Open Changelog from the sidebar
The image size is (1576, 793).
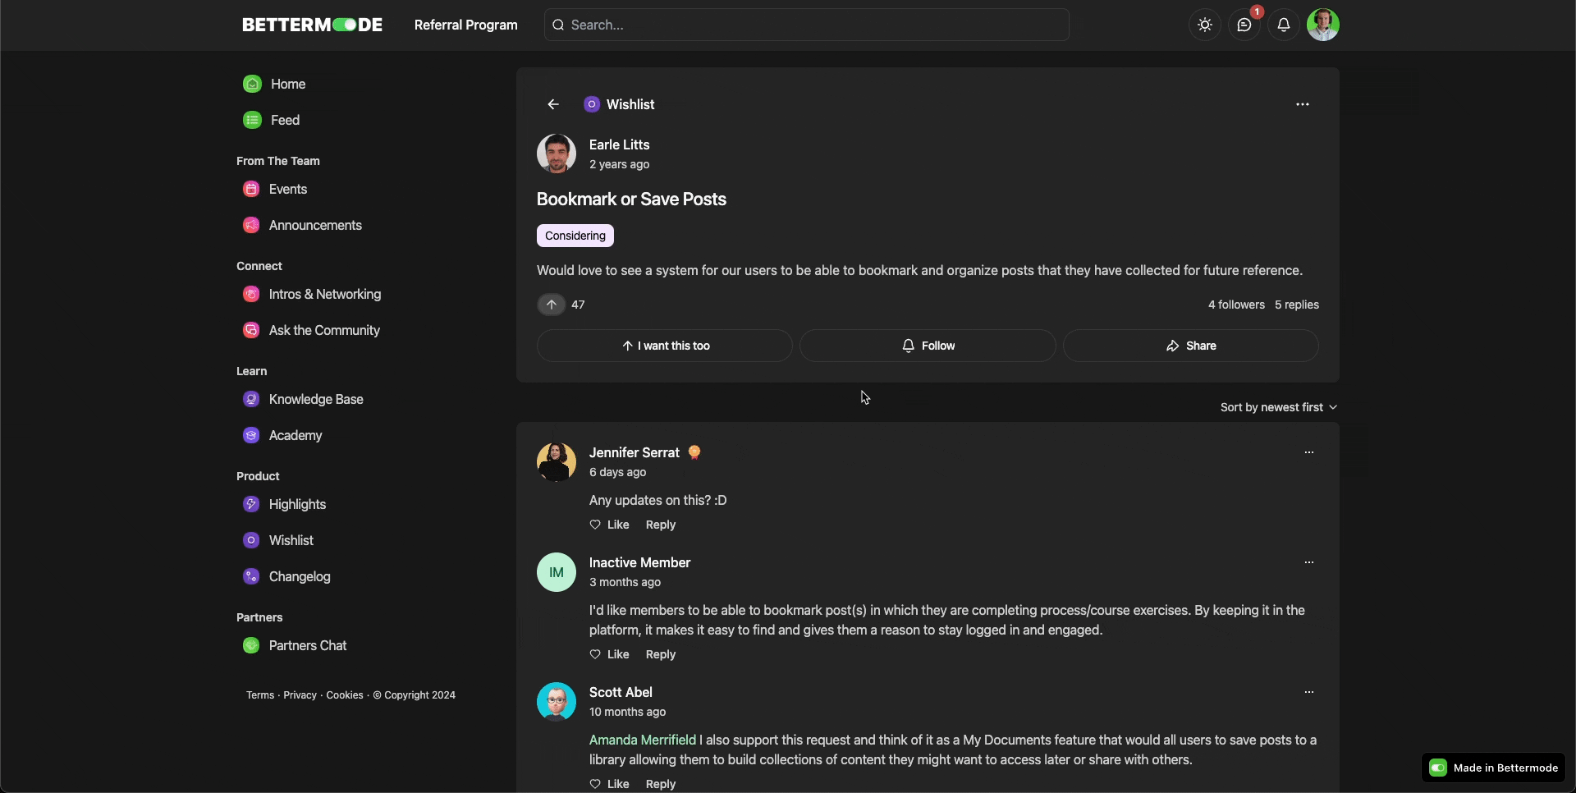[299, 577]
